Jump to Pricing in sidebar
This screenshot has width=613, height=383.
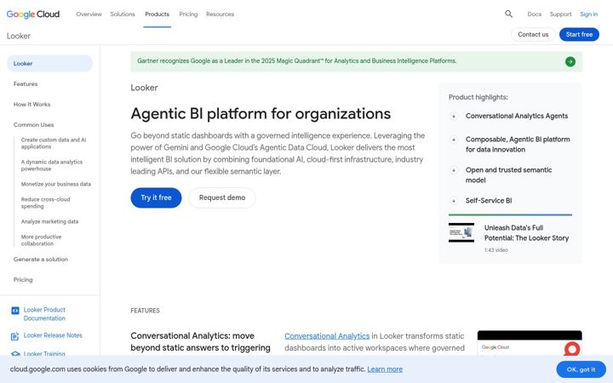pos(23,279)
